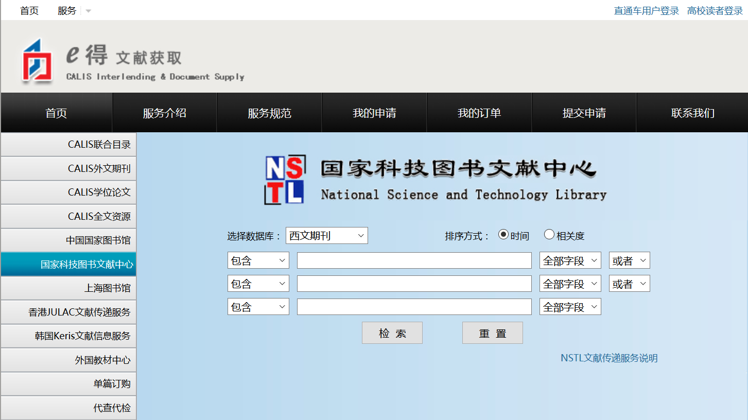The height and width of the screenshot is (420, 748).
Task: Expand the second row 或者 operator dropdown
Action: (629, 284)
